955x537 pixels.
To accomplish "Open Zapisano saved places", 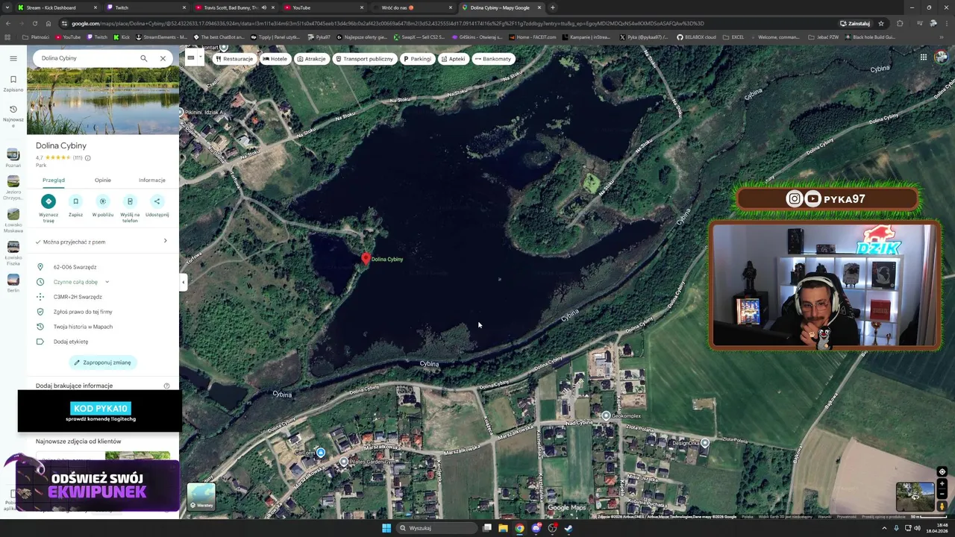I will [13, 83].
